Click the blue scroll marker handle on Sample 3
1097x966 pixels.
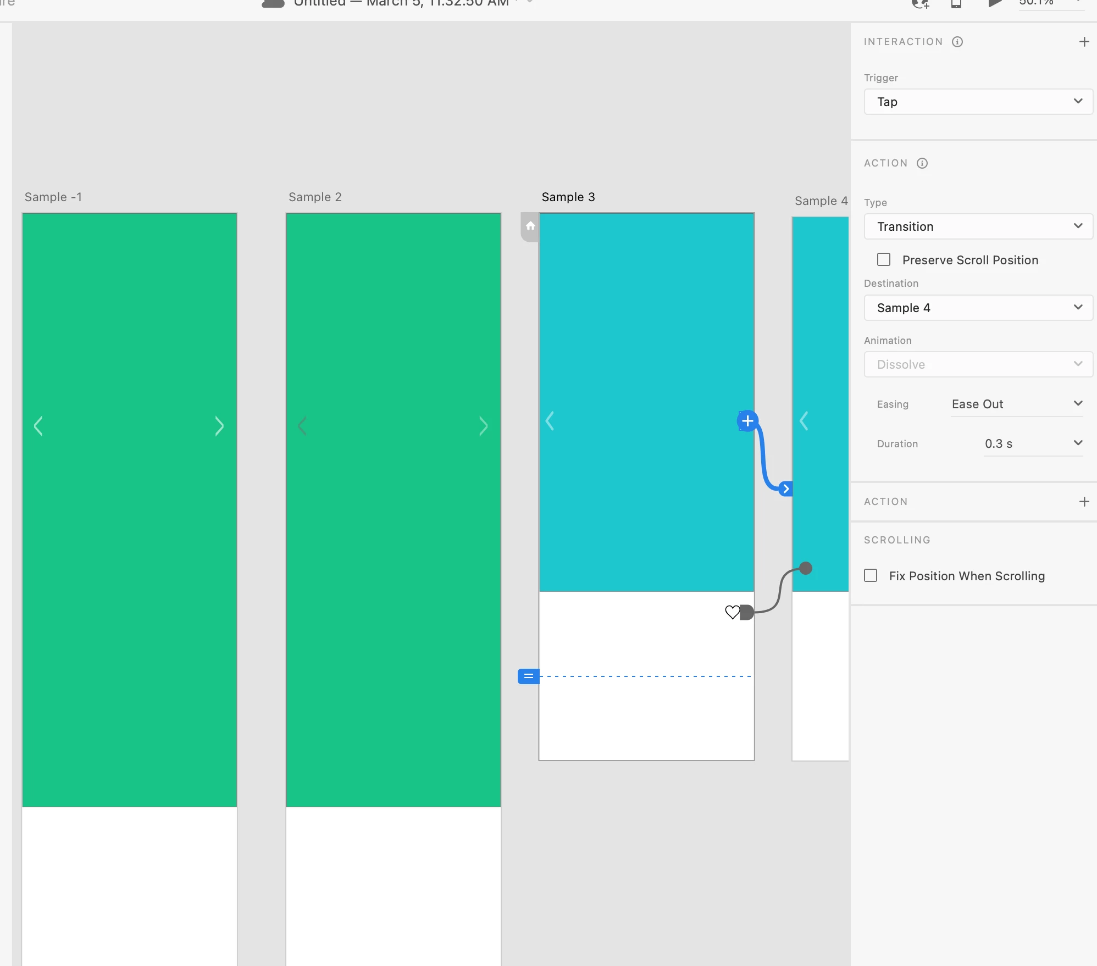[528, 676]
